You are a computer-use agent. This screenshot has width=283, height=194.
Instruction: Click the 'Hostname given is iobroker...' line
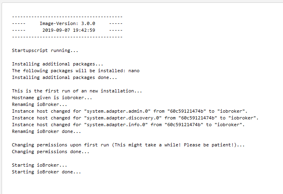[52, 98]
